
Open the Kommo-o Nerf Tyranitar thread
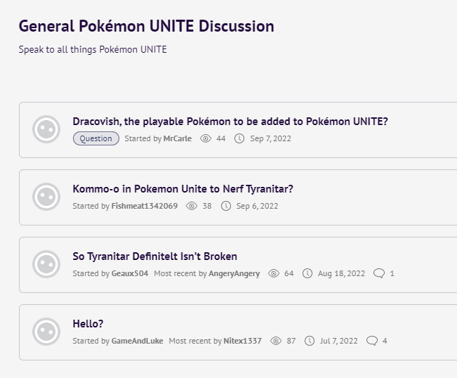(183, 189)
